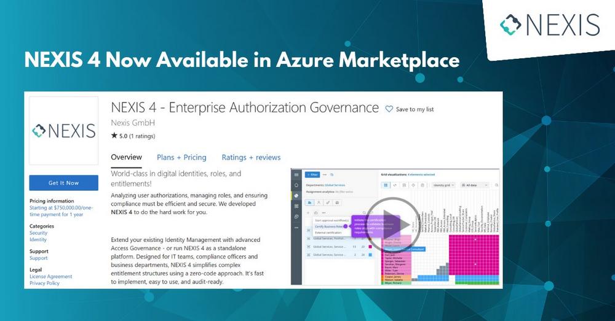Viewport: 615px width, 321px height.
Task: Open the hamburger menu in the NEXIS sidebar
Action: 296,174
